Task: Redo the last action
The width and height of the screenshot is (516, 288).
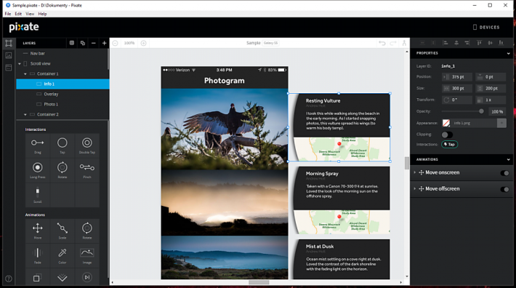Action: tap(393, 43)
